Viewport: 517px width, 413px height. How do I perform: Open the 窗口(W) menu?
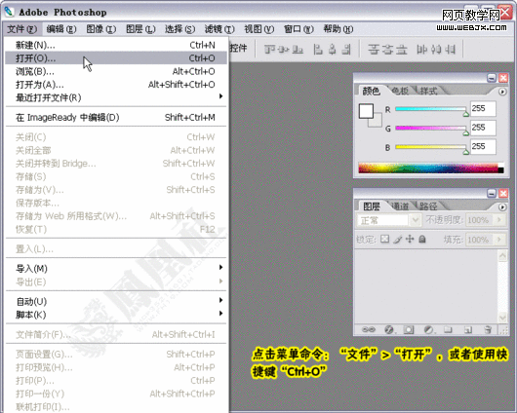point(298,29)
